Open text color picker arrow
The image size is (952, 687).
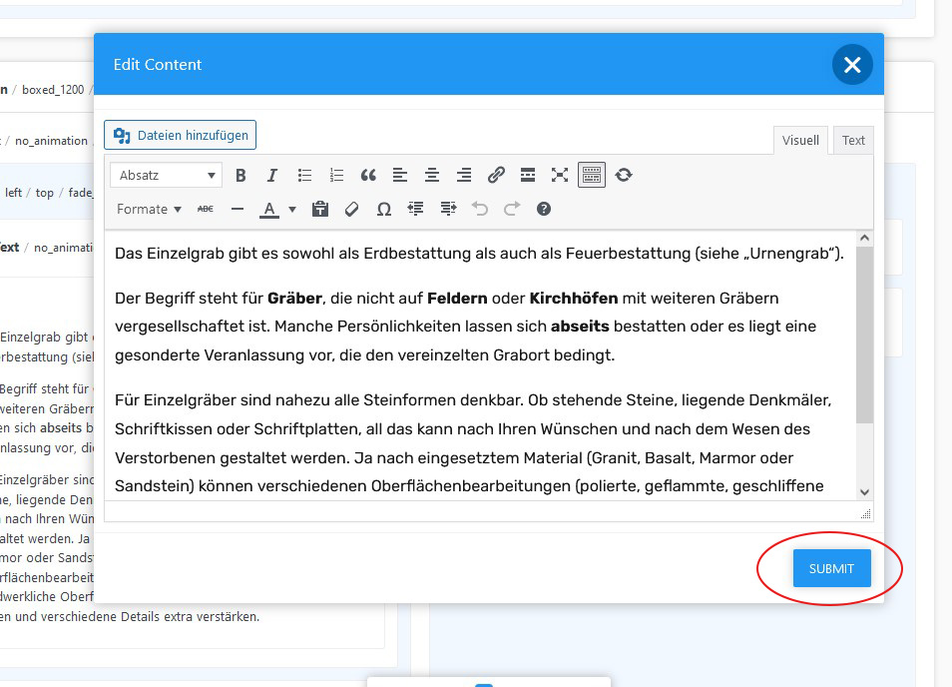point(292,210)
